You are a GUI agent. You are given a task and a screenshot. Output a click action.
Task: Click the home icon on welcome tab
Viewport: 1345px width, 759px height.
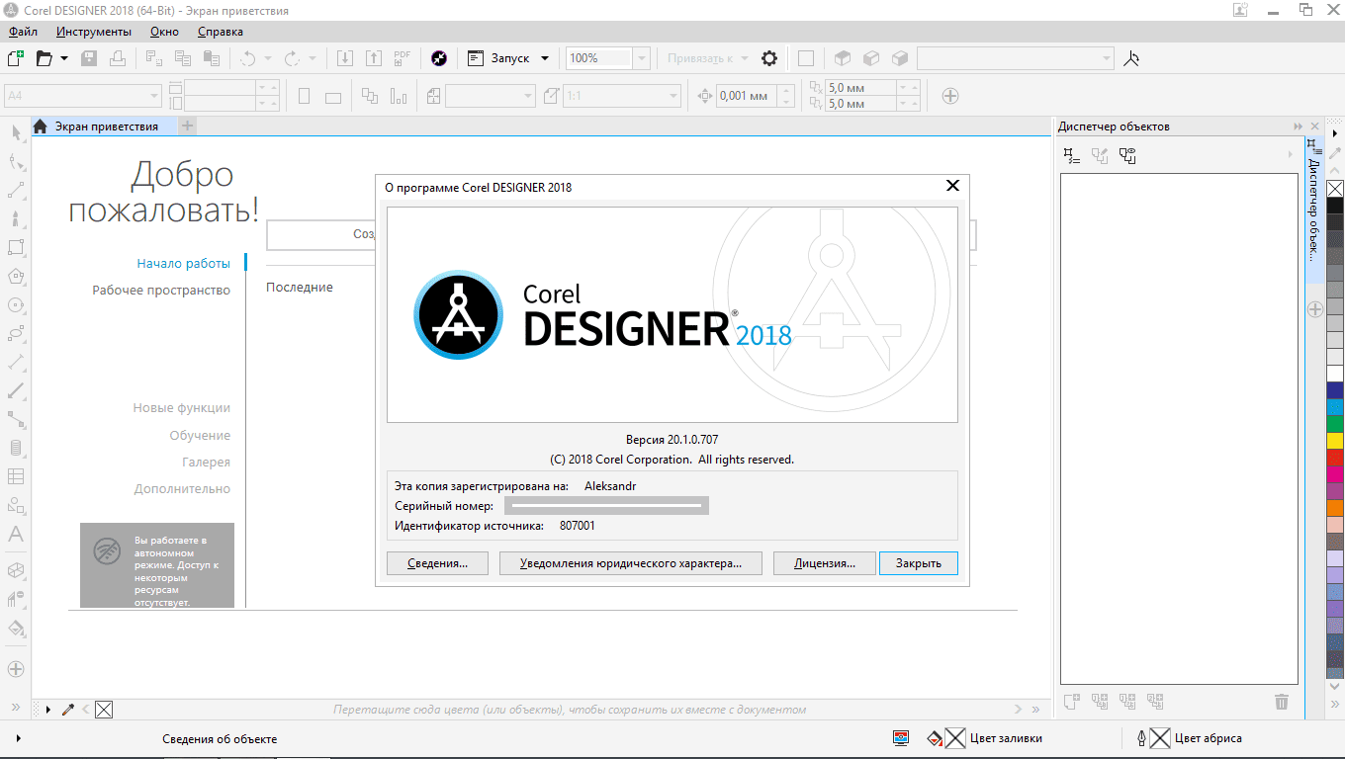click(x=41, y=126)
